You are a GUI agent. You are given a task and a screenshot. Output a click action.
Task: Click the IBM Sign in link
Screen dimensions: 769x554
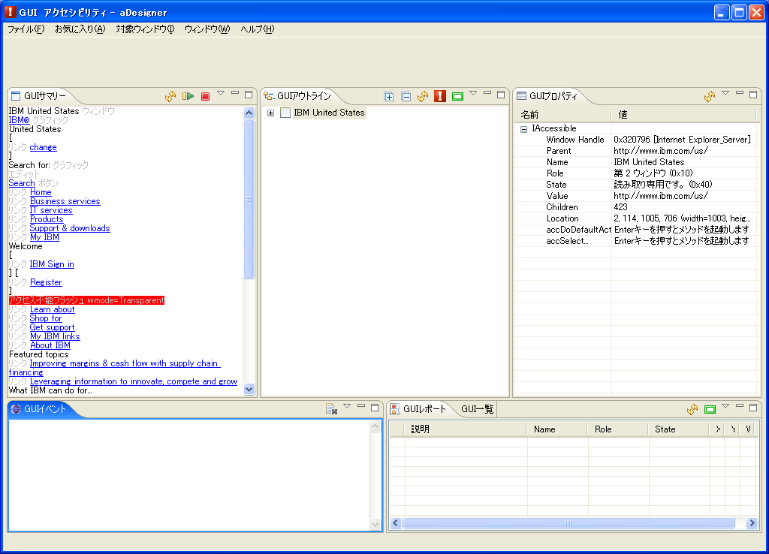click(52, 265)
